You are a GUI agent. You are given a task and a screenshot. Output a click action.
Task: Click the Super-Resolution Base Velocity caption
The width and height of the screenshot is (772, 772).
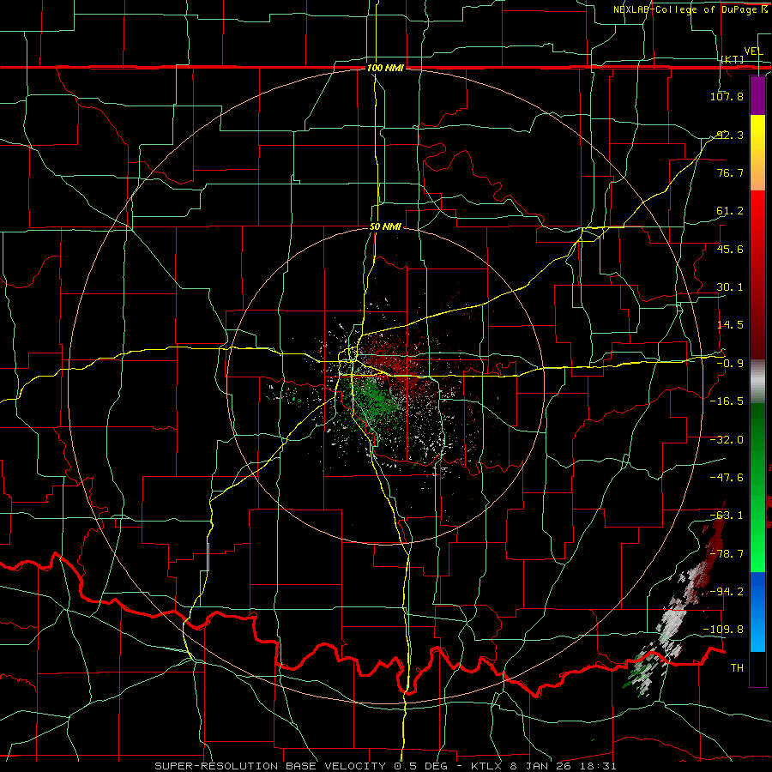tap(385, 766)
